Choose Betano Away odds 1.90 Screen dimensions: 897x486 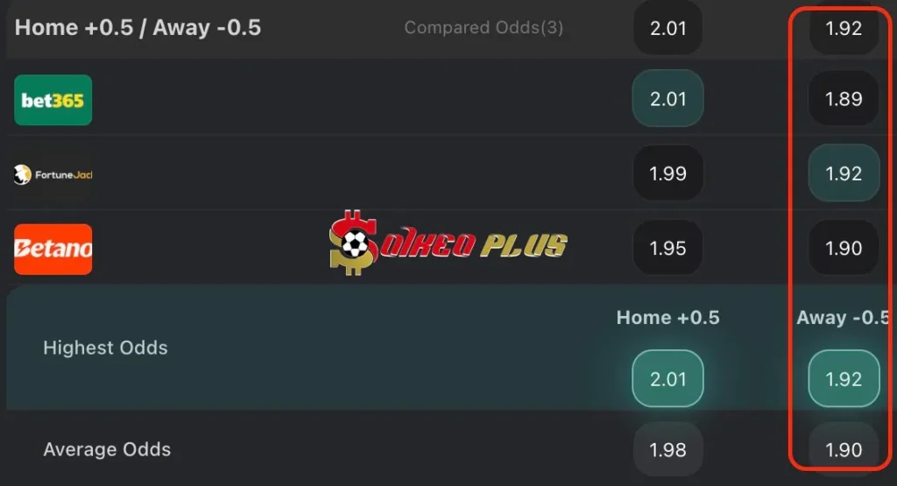coord(844,248)
